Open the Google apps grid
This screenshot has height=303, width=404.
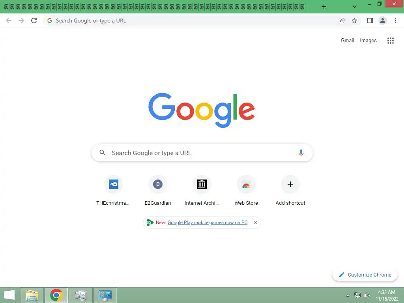click(x=390, y=41)
